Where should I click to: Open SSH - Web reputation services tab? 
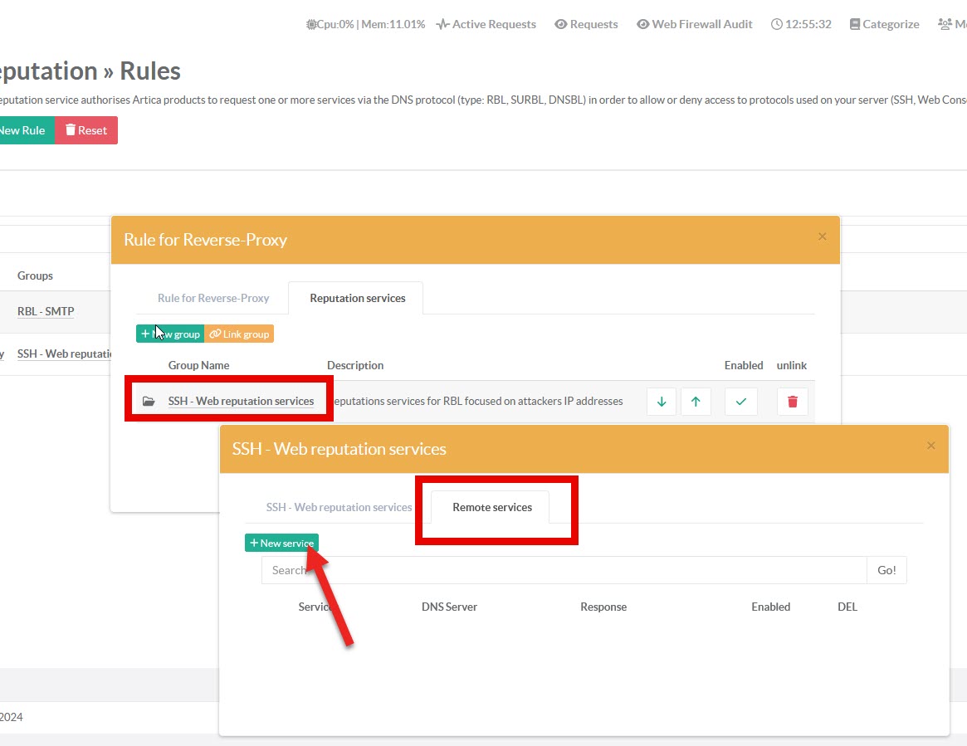click(339, 507)
